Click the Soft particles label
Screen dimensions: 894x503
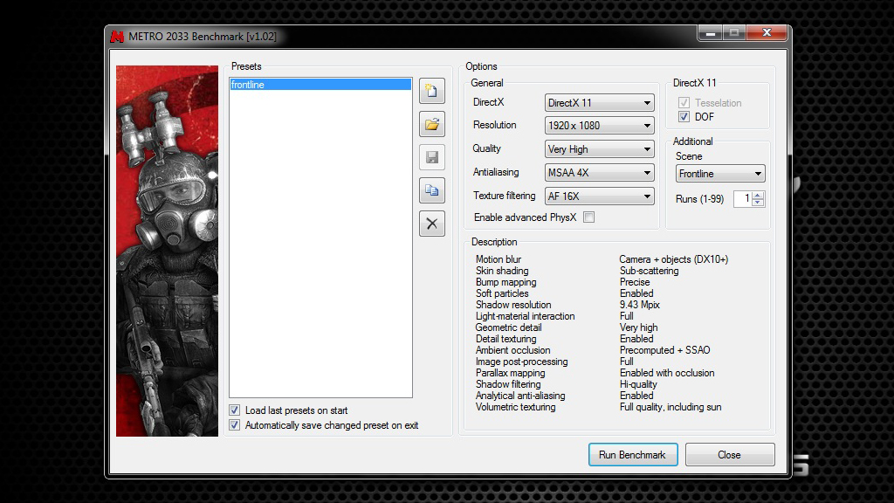tap(502, 293)
